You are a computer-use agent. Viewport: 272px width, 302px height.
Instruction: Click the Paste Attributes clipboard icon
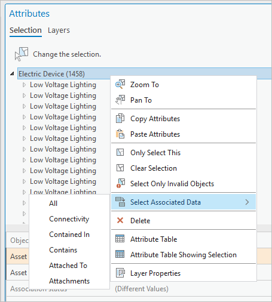coord(120,134)
